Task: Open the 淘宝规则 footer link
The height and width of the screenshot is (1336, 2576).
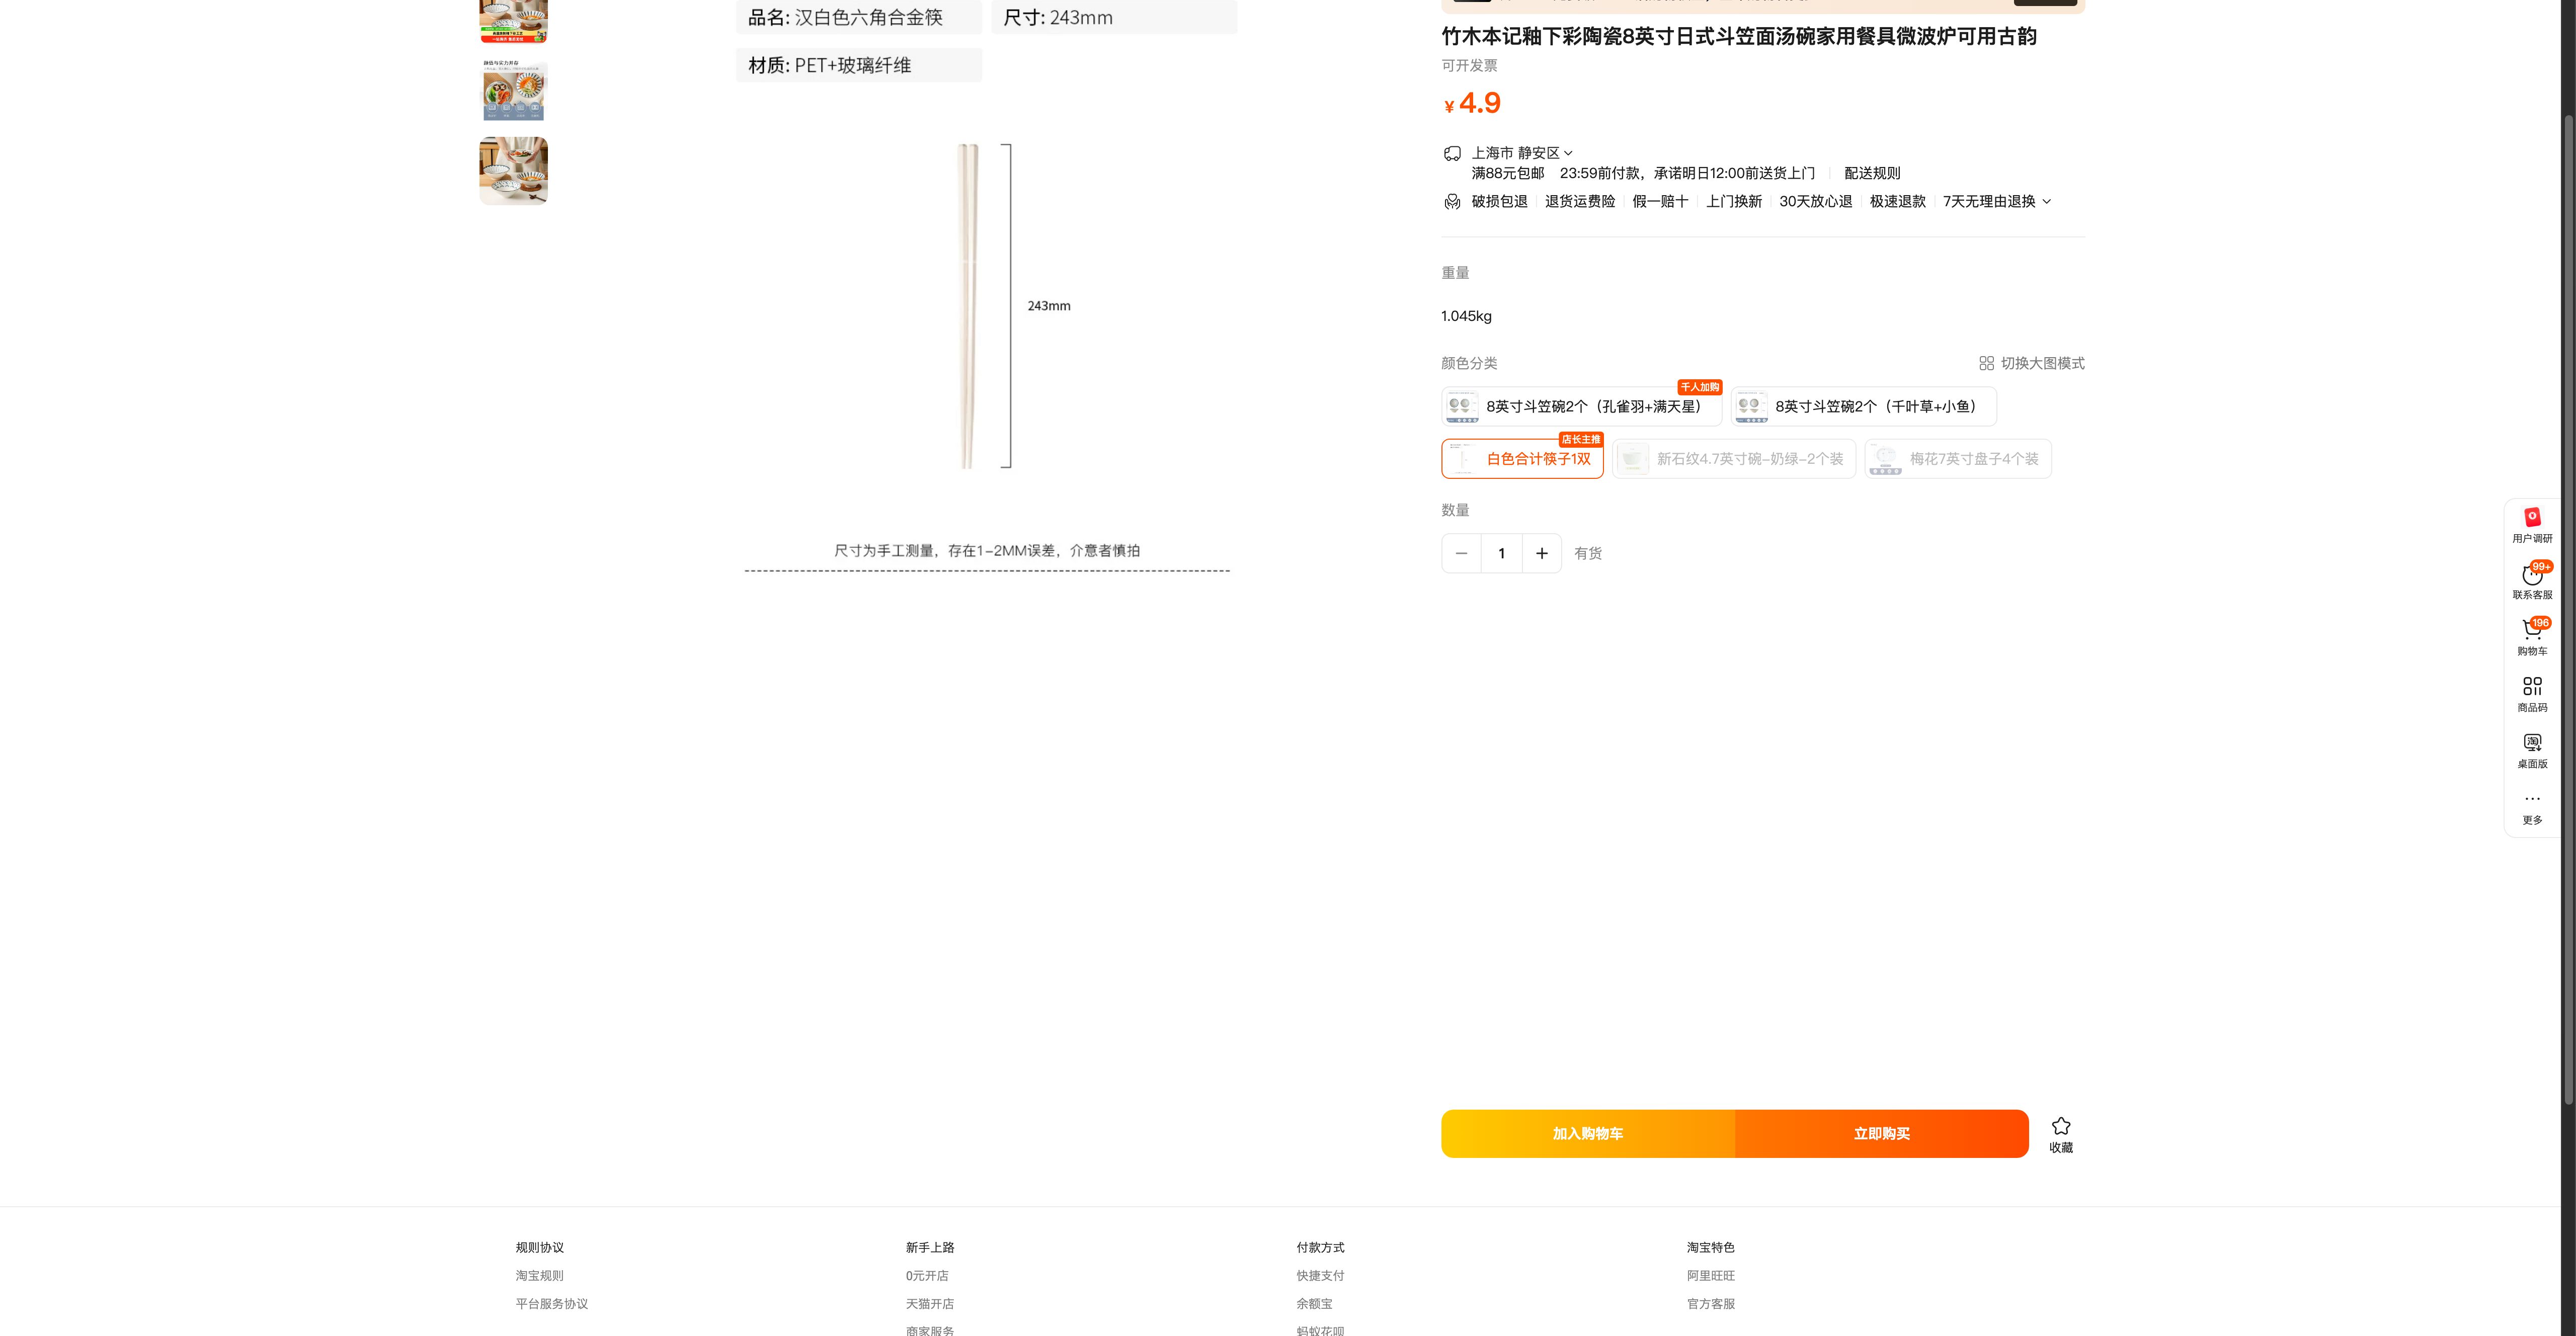Action: click(539, 1276)
